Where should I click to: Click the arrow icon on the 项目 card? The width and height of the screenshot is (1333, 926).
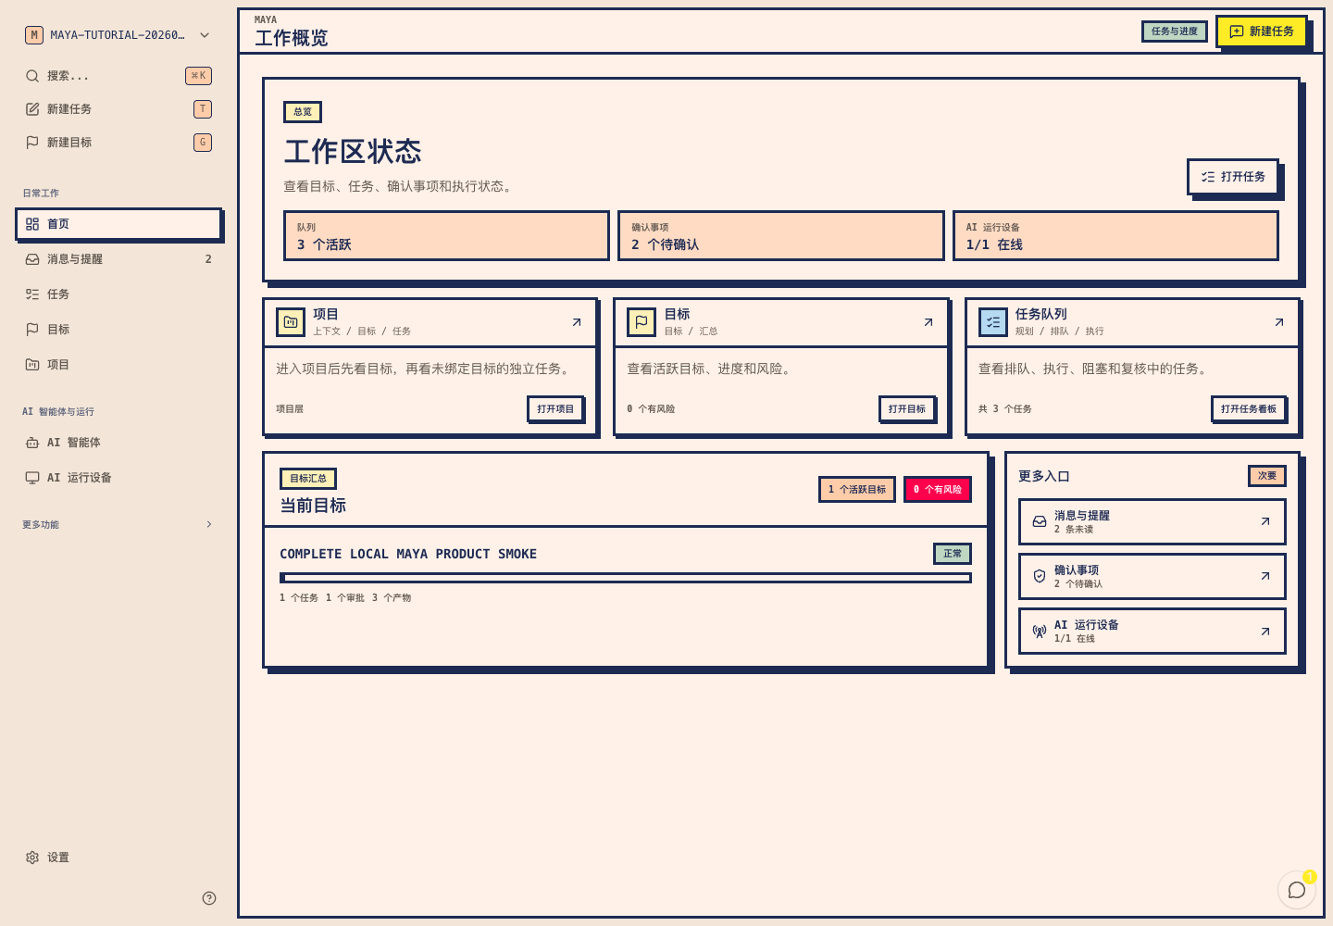[577, 322]
